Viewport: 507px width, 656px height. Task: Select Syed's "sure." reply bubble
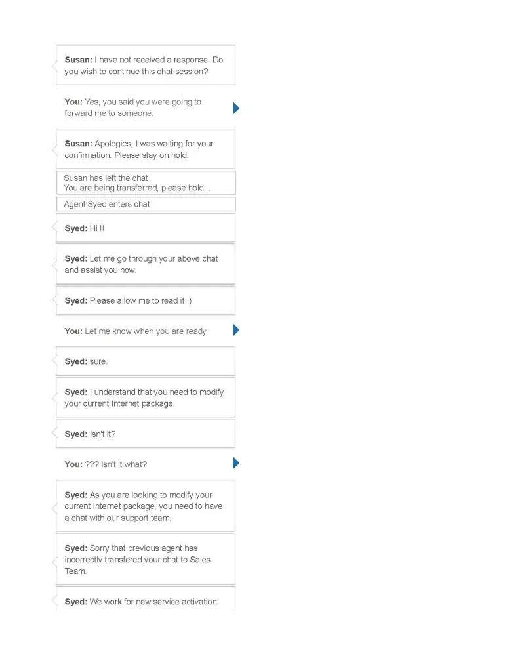coord(145,361)
